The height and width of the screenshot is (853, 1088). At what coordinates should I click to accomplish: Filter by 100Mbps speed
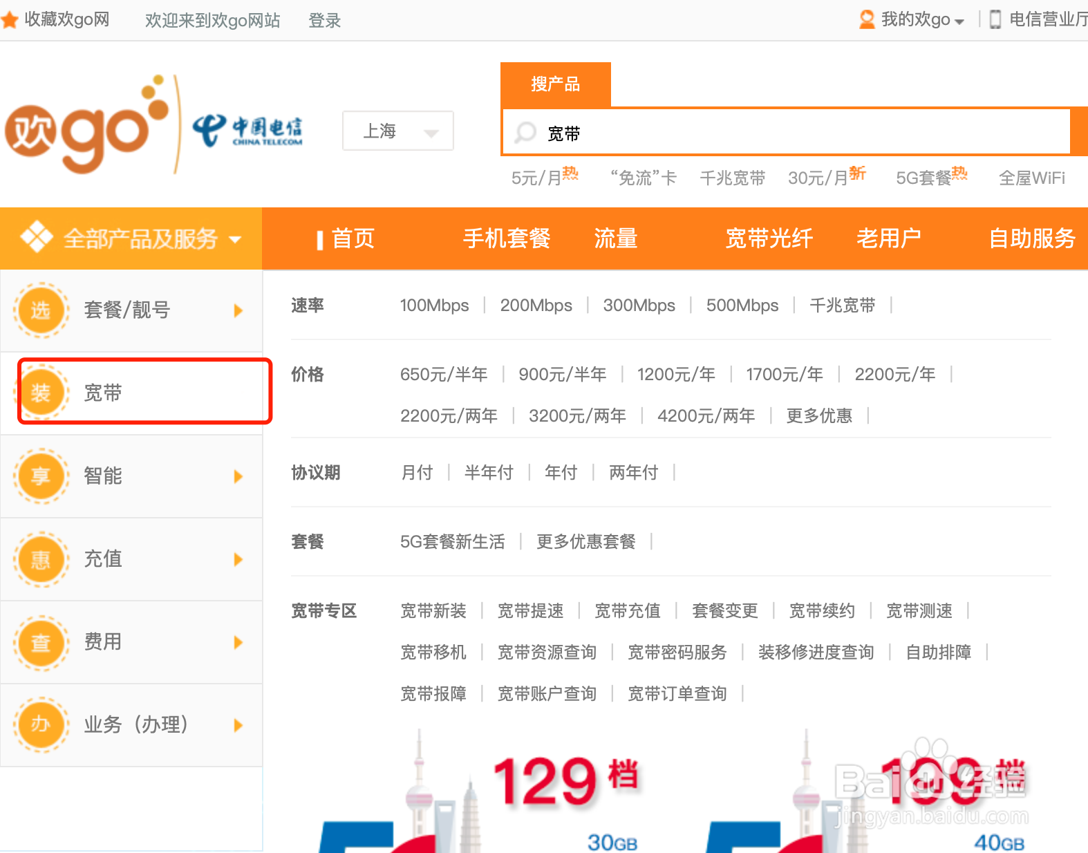[x=434, y=305]
